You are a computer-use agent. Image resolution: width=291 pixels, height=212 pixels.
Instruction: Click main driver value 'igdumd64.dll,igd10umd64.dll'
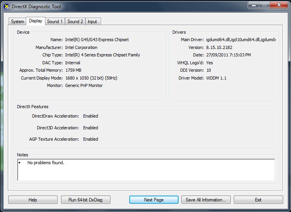(x=241, y=40)
